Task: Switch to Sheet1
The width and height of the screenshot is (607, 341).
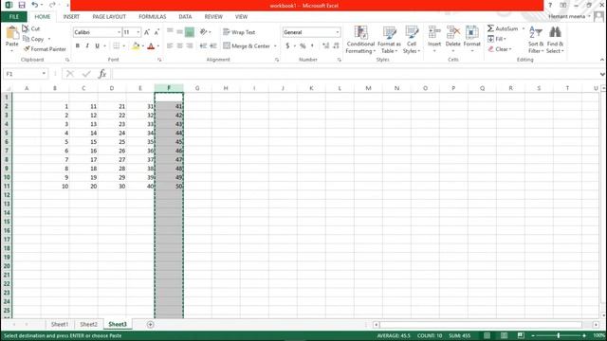Action: (60, 324)
